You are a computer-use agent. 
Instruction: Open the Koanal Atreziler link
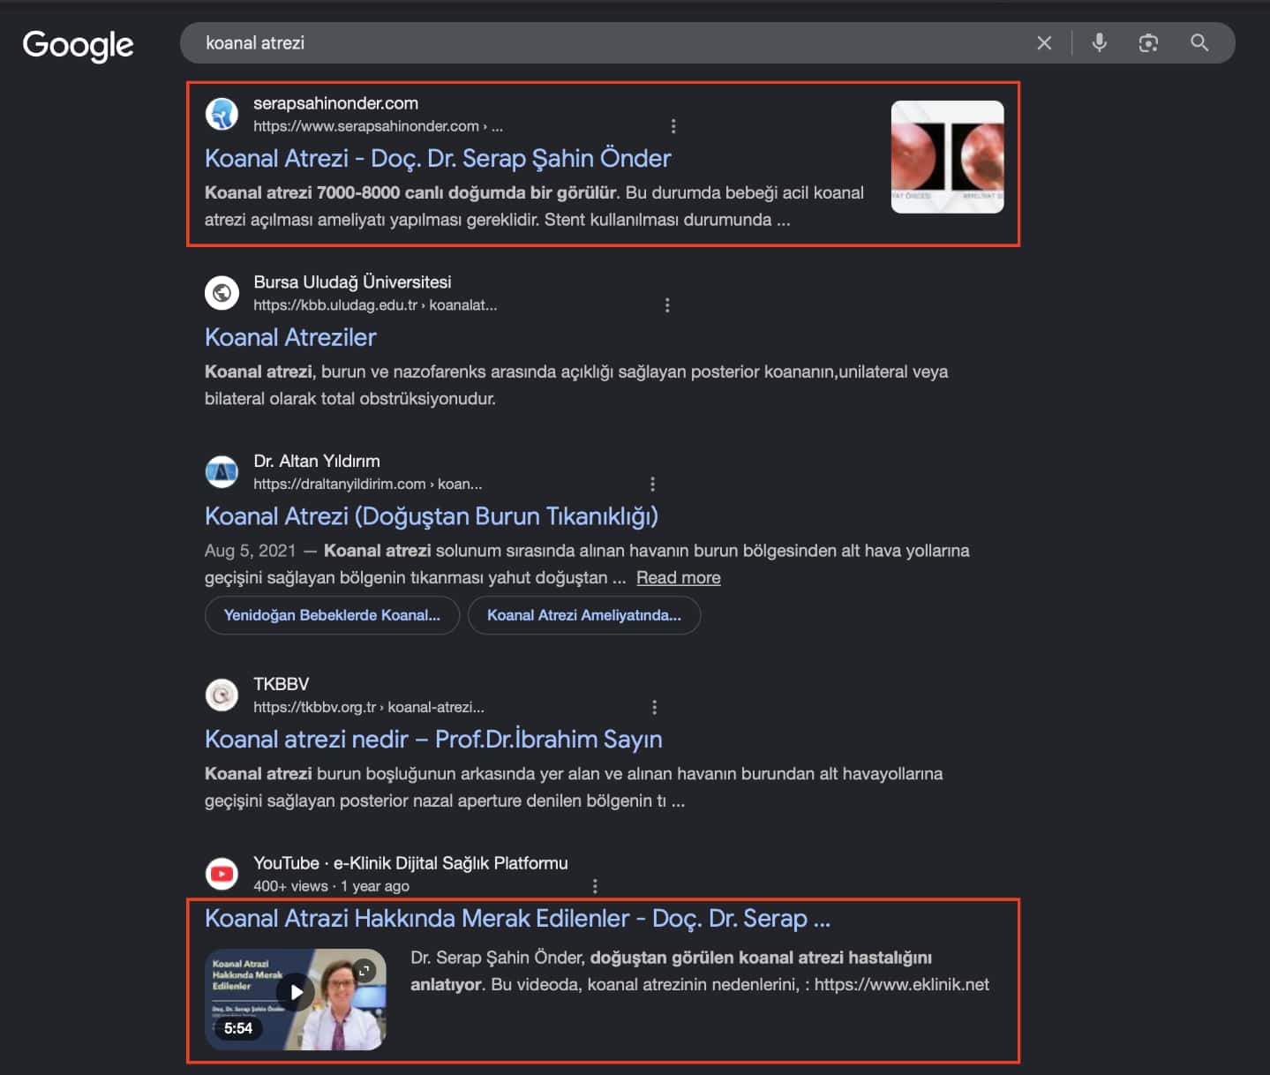click(290, 337)
